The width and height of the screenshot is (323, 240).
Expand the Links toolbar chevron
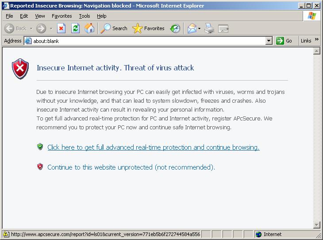click(x=317, y=39)
